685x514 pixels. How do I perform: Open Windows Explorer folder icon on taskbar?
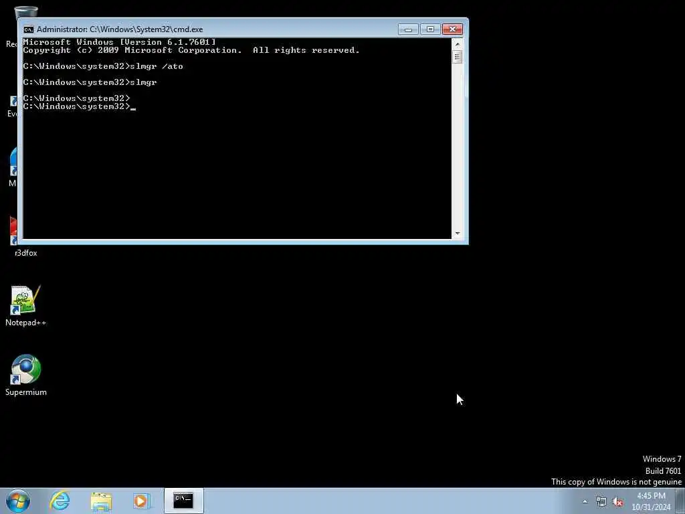coord(102,501)
